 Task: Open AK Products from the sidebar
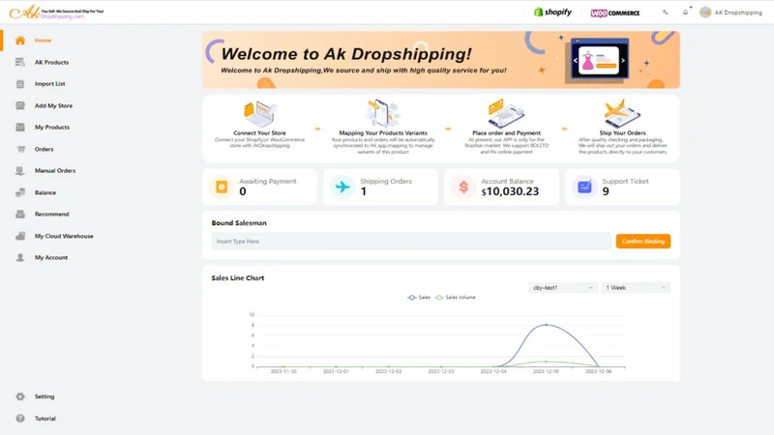coord(51,62)
